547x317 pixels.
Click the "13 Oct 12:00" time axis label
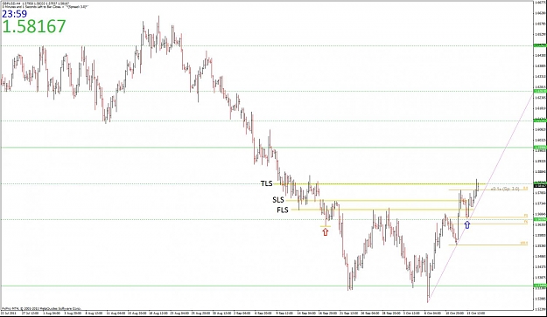pyautogui.click(x=476, y=313)
